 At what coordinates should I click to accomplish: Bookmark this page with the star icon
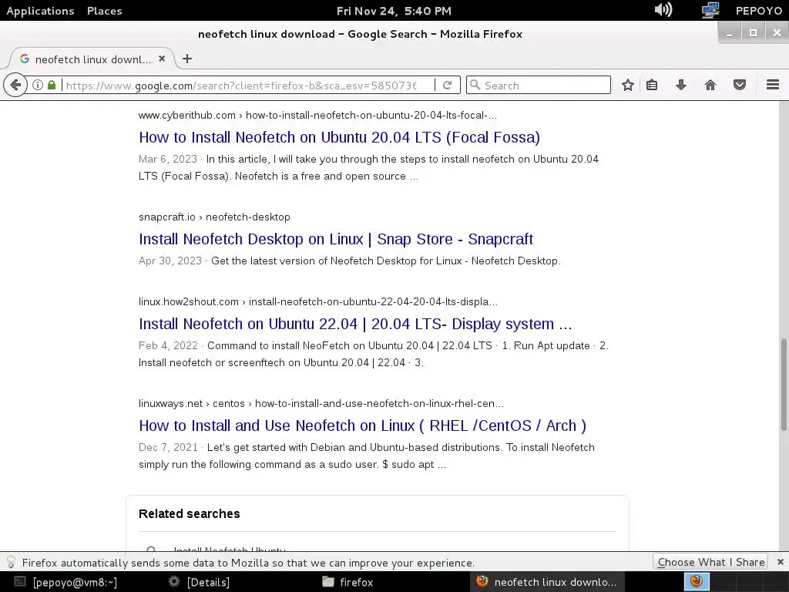[x=627, y=85]
